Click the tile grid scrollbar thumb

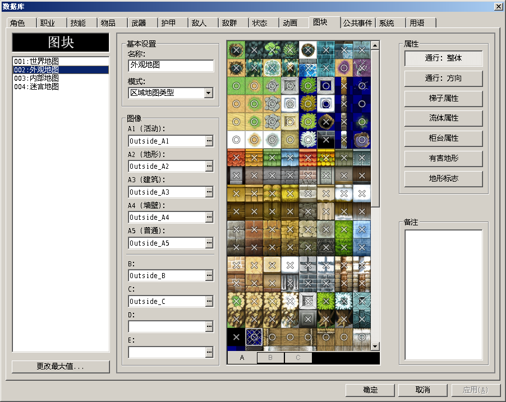click(x=375, y=128)
